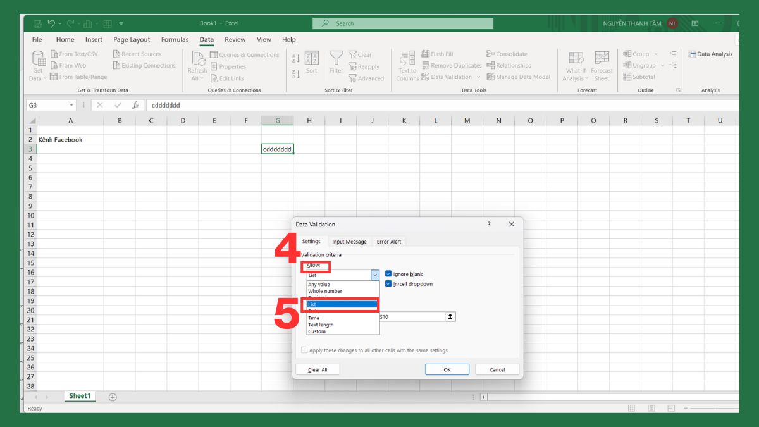The image size is (759, 427).
Task: Check apply changes to all other cells
Action: (304, 350)
